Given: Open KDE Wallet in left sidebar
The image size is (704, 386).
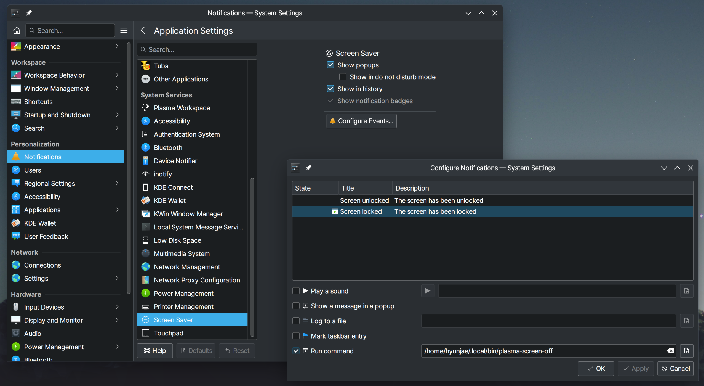Looking at the screenshot, I should click(66, 223).
